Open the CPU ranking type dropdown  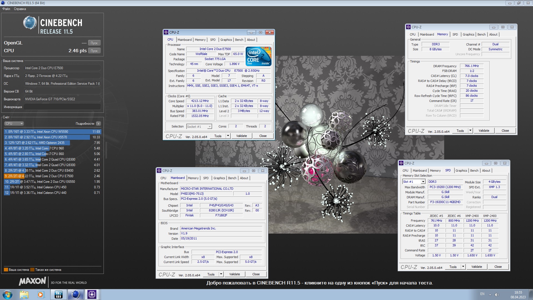tap(14, 124)
